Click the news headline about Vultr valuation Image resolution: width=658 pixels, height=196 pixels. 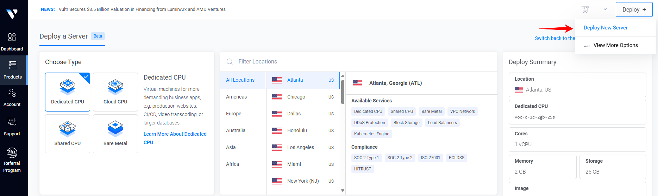tap(142, 9)
